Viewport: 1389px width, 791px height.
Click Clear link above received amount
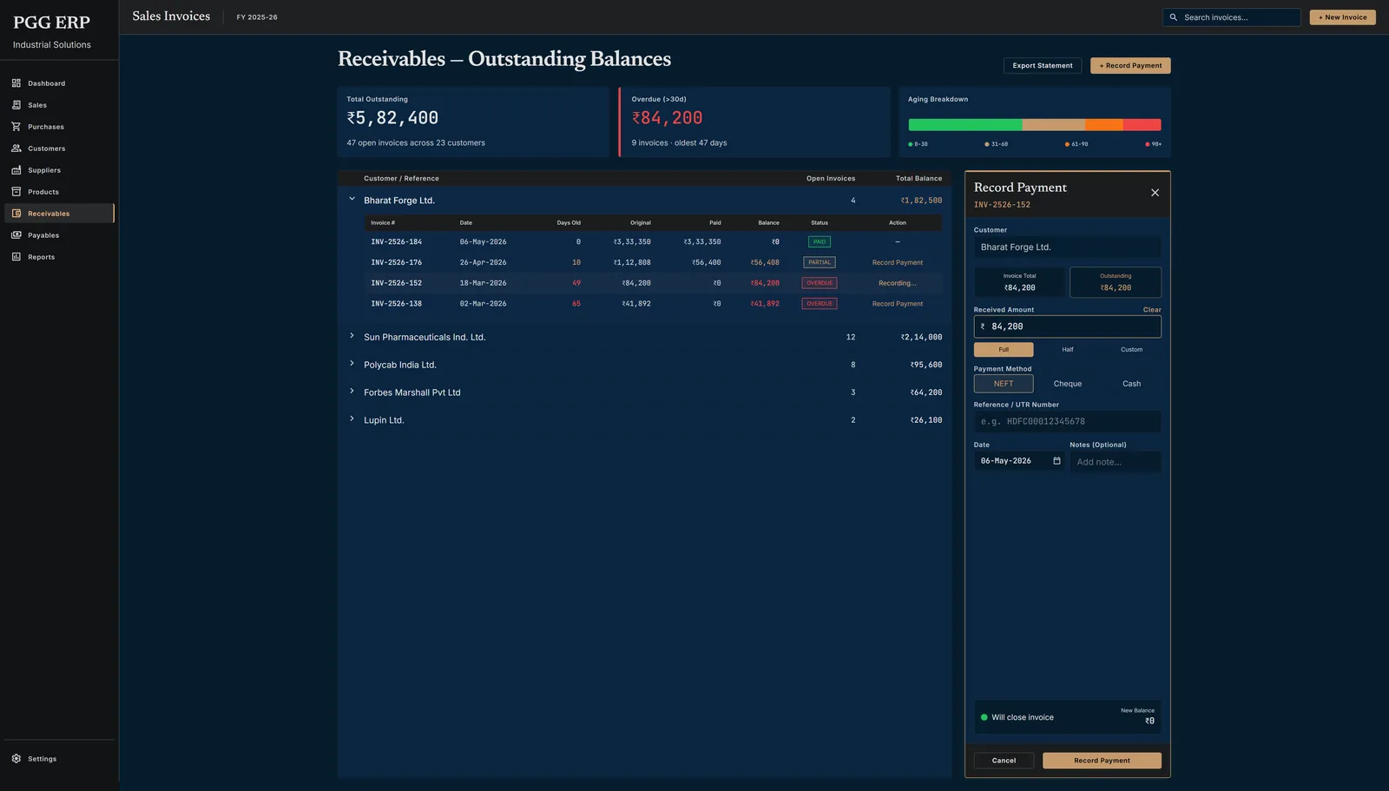[x=1152, y=310]
